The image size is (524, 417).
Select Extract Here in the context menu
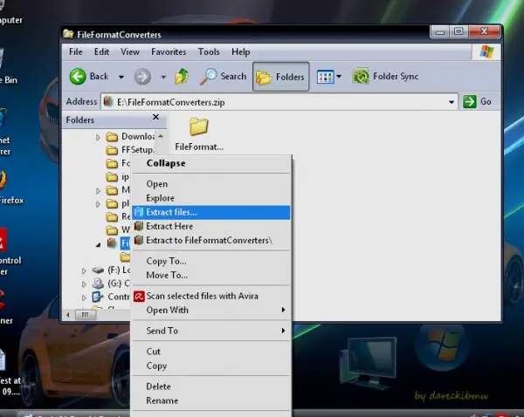210,226
